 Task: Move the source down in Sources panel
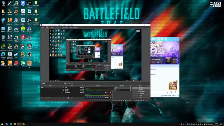tap(73, 98)
